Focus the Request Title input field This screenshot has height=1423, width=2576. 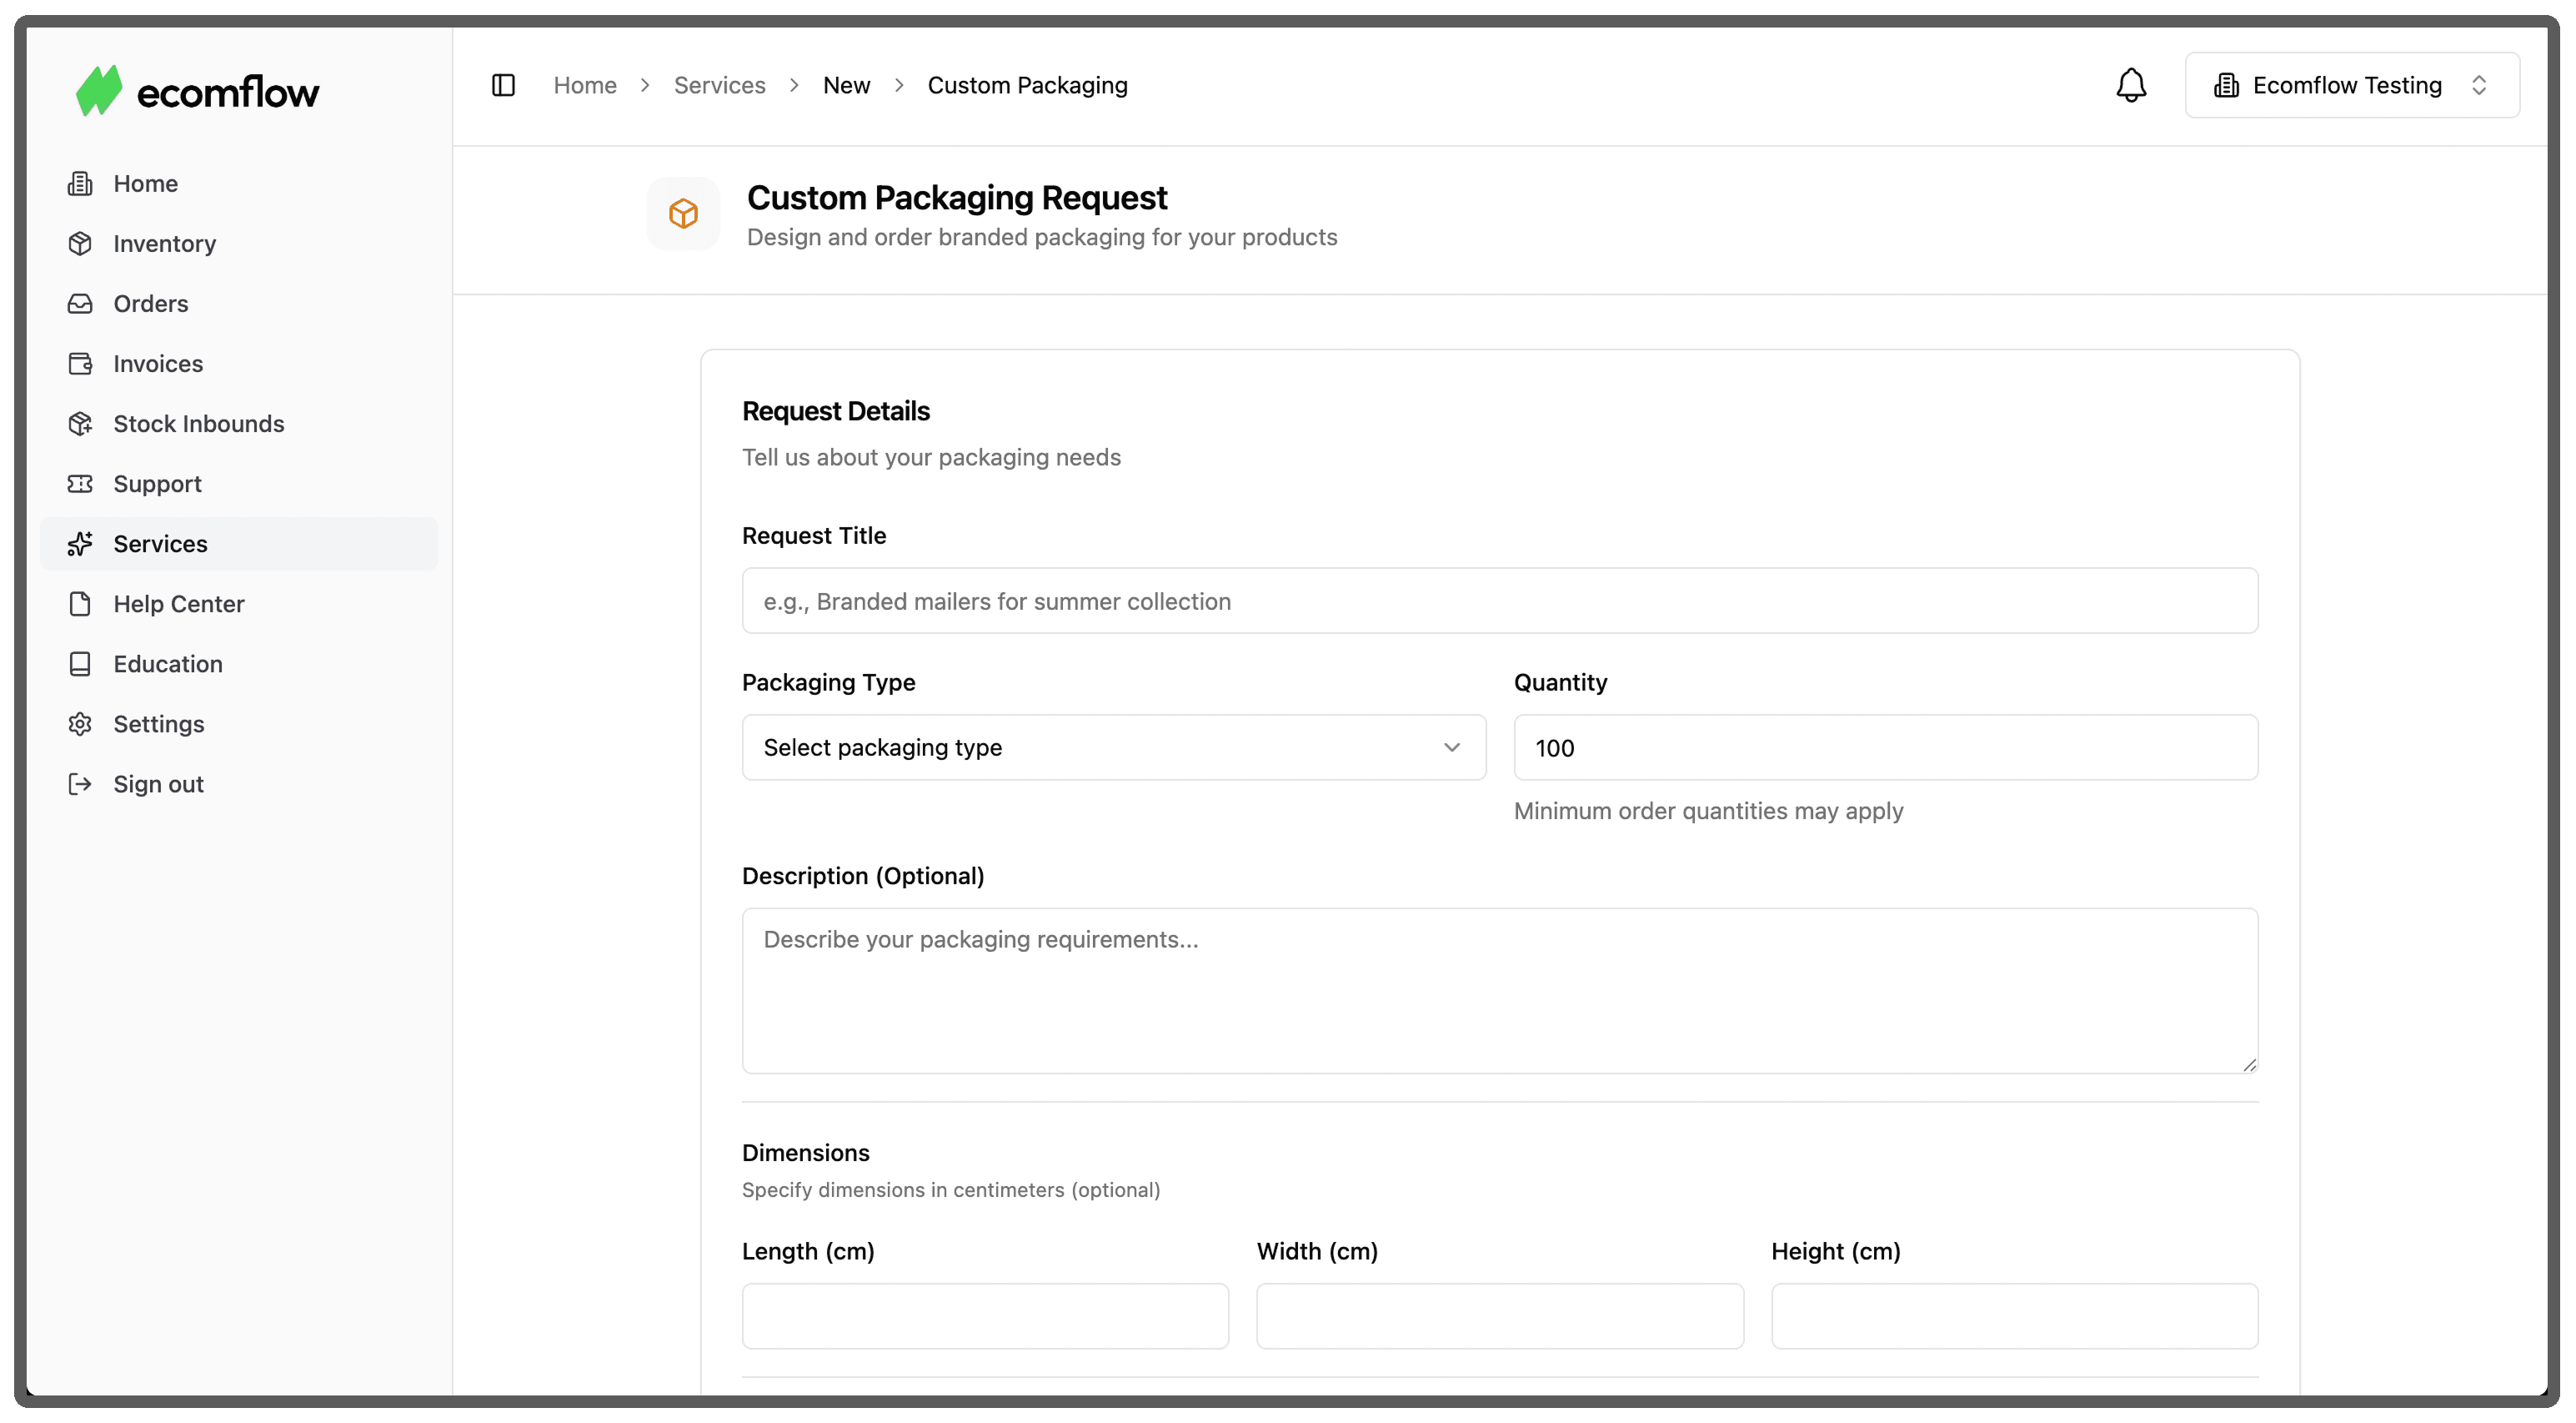click(x=1499, y=601)
